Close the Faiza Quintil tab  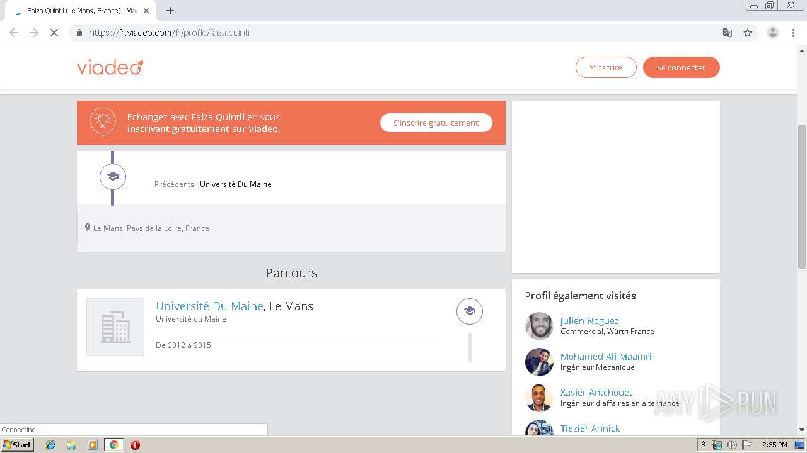pos(146,11)
